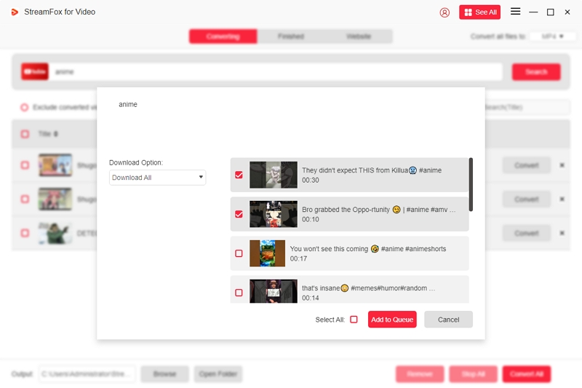Click the third queue row thumbnail

[x=55, y=233]
